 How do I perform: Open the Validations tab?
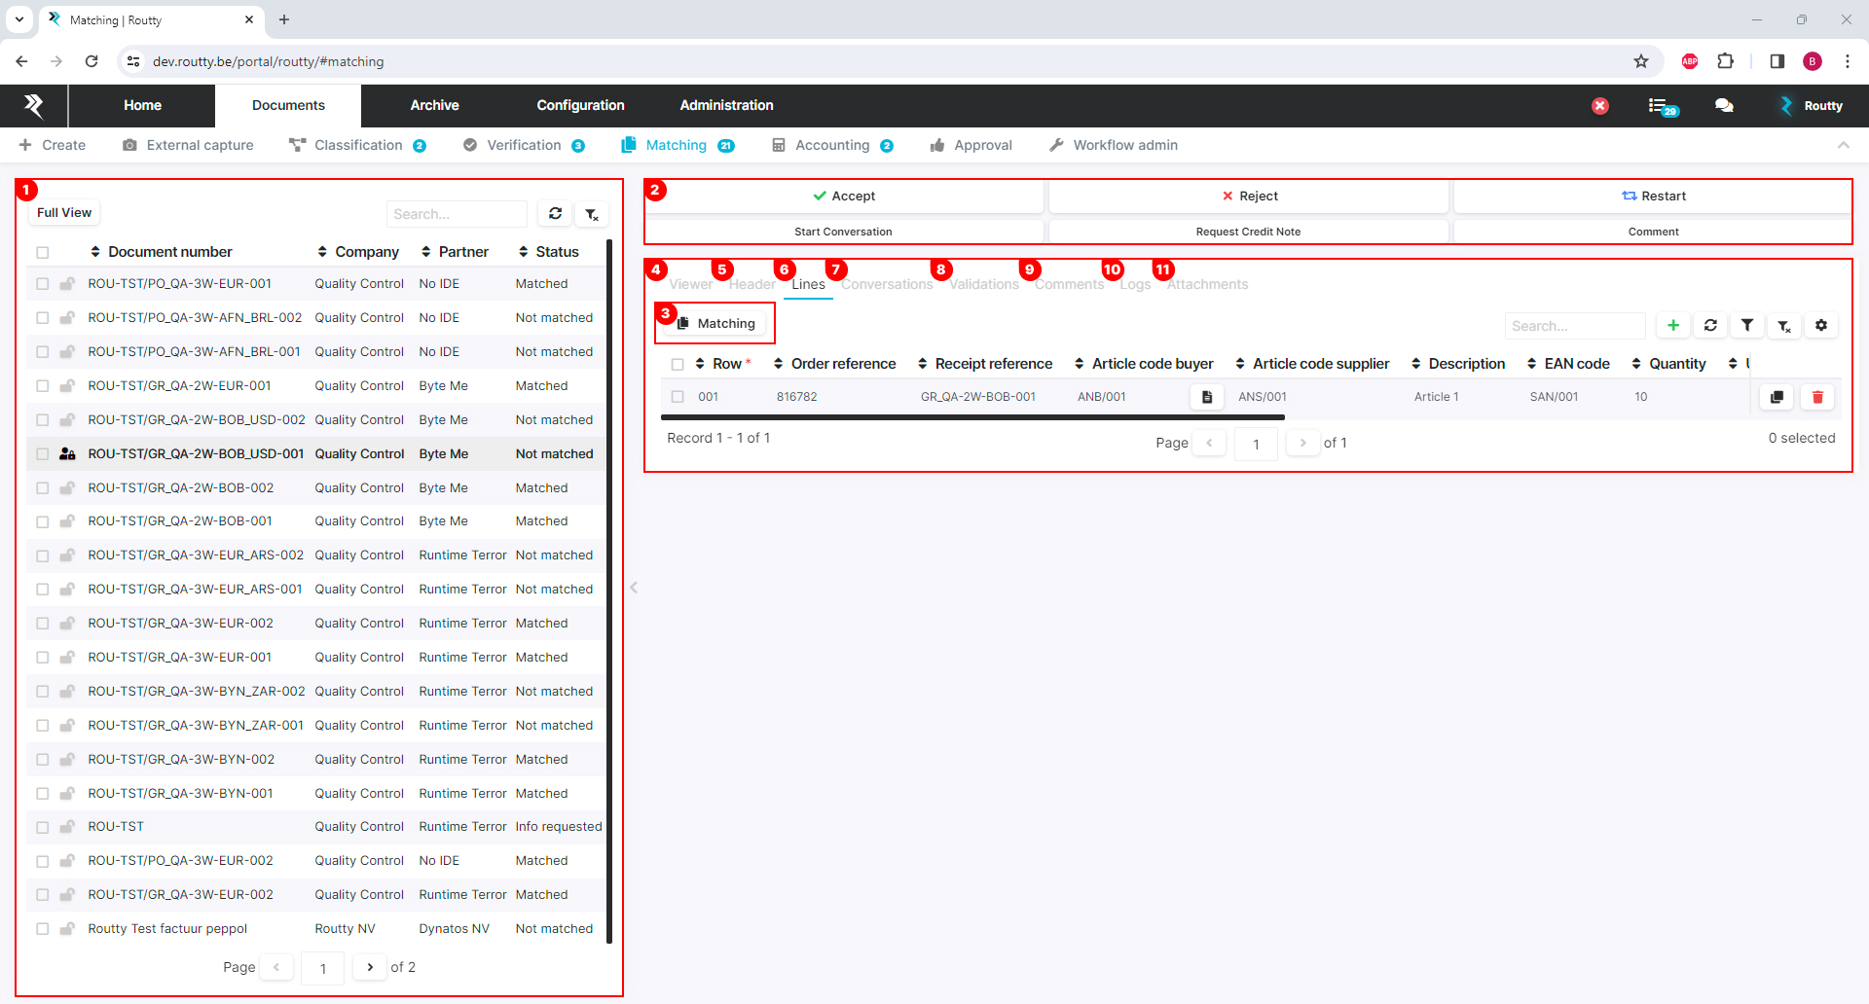pos(983,284)
